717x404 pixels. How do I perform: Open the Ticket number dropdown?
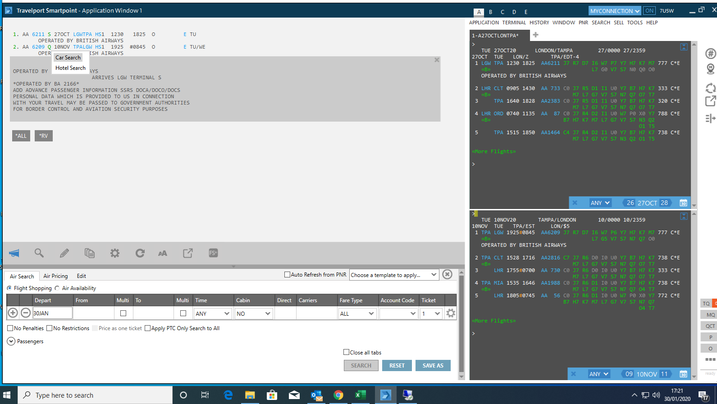[x=431, y=313]
